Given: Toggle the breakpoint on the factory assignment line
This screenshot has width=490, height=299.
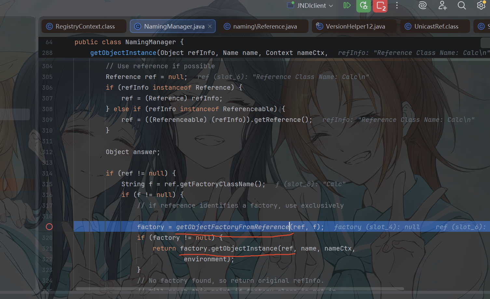Looking at the screenshot, I should pyautogui.click(x=49, y=227).
